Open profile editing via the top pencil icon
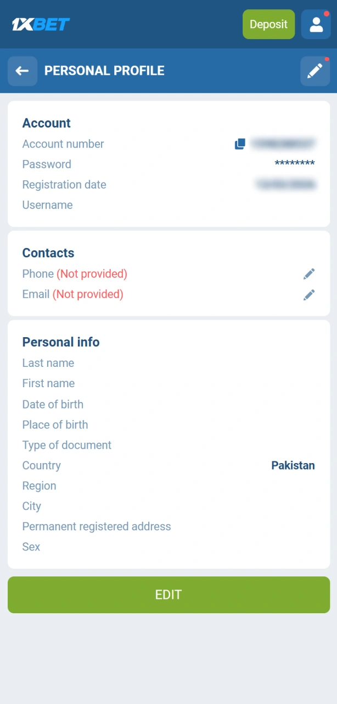The height and width of the screenshot is (704, 337). point(314,71)
